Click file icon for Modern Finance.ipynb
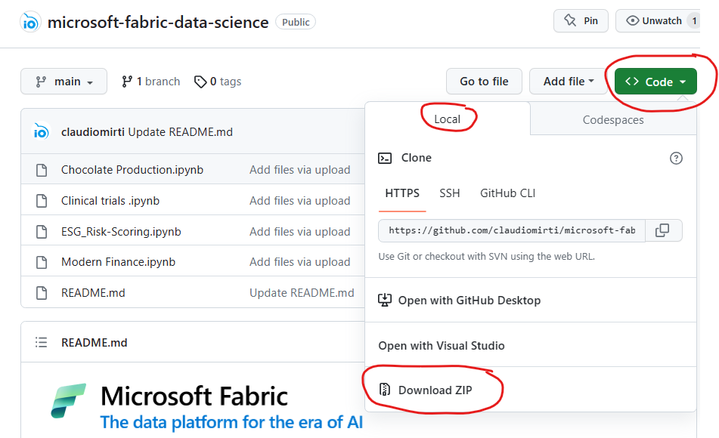 click(42, 262)
